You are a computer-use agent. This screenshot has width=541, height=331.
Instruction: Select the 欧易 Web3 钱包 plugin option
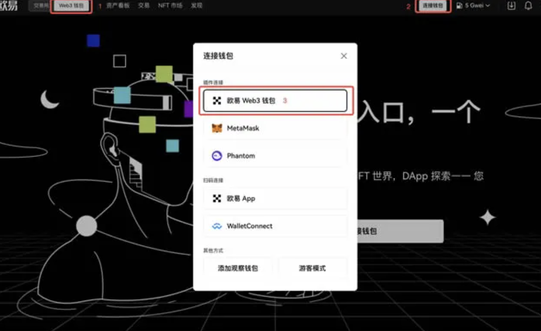click(x=275, y=101)
